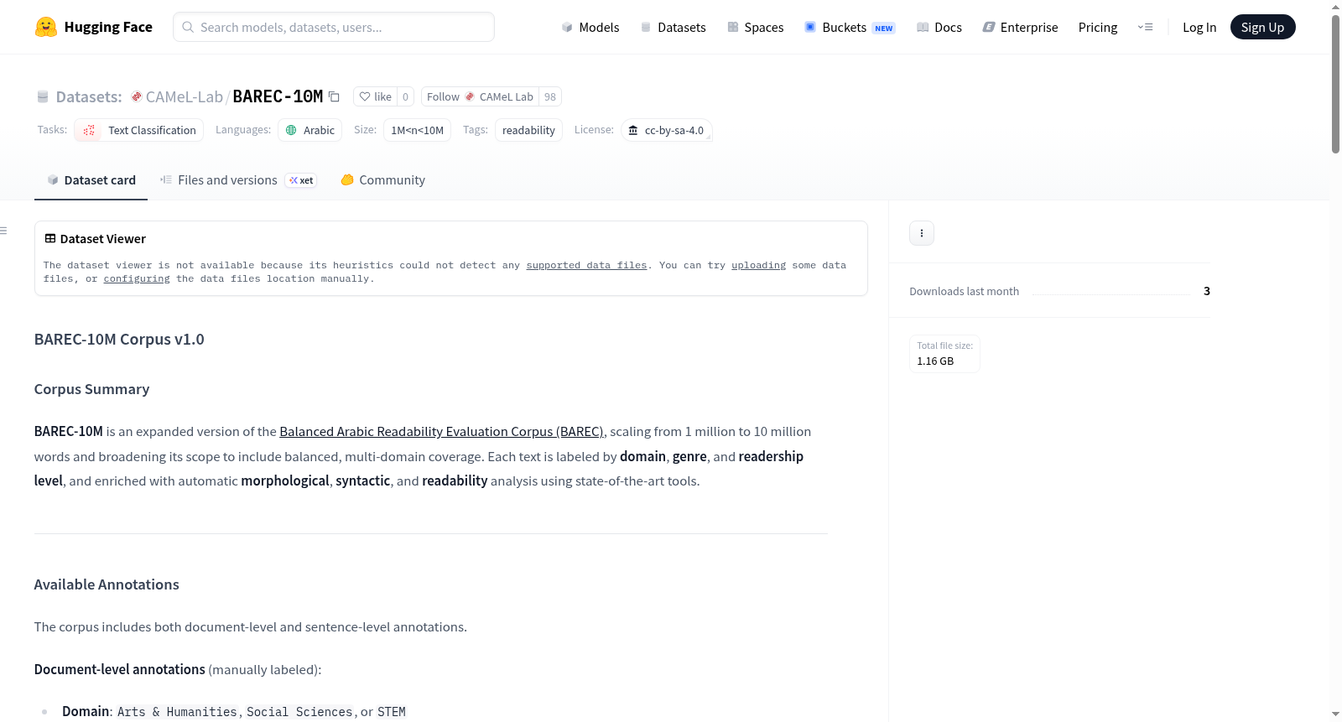The width and height of the screenshot is (1342, 722).
Task: Expand the navigation overflow menu
Action: [x=1145, y=27]
